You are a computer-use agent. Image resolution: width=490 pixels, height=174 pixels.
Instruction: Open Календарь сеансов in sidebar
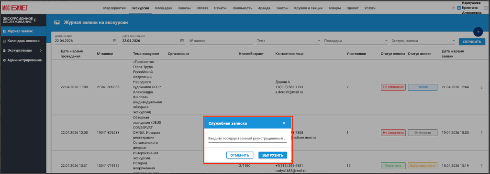click(23, 41)
